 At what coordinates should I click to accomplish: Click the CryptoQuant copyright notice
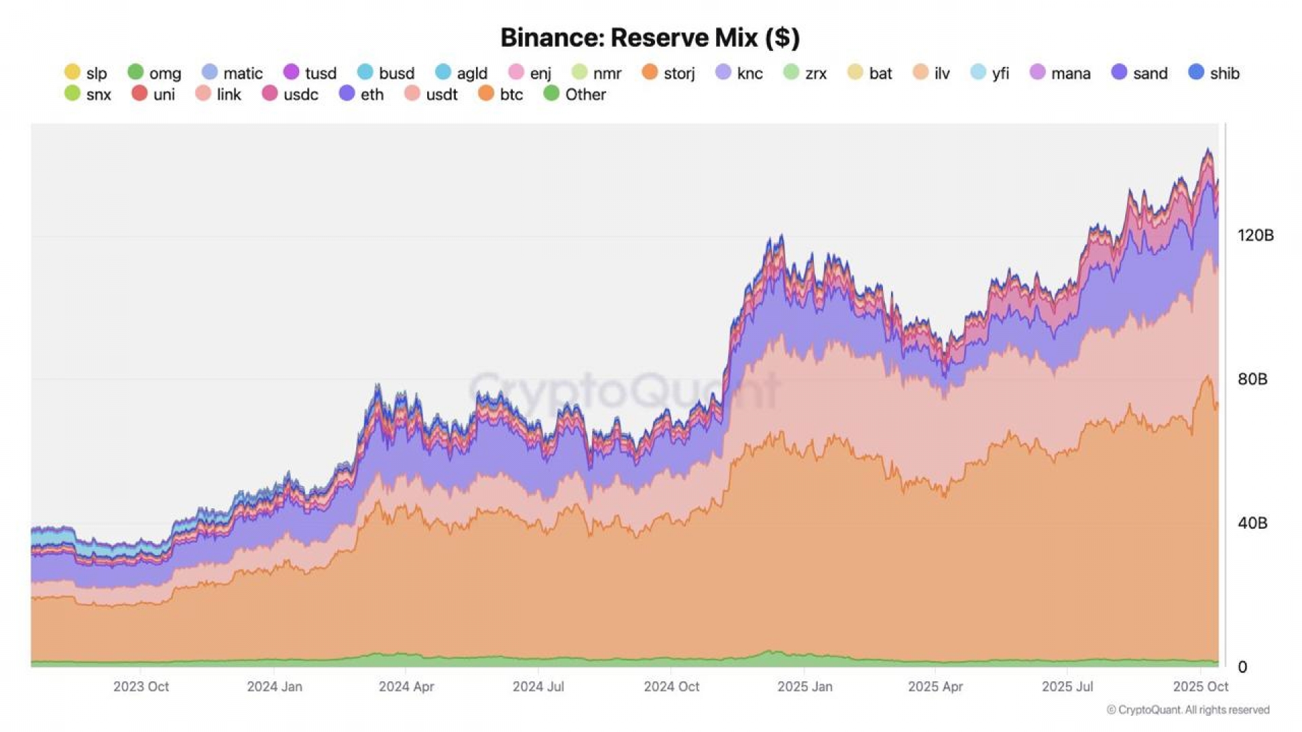pyautogui.click(x=1187, y=710)
